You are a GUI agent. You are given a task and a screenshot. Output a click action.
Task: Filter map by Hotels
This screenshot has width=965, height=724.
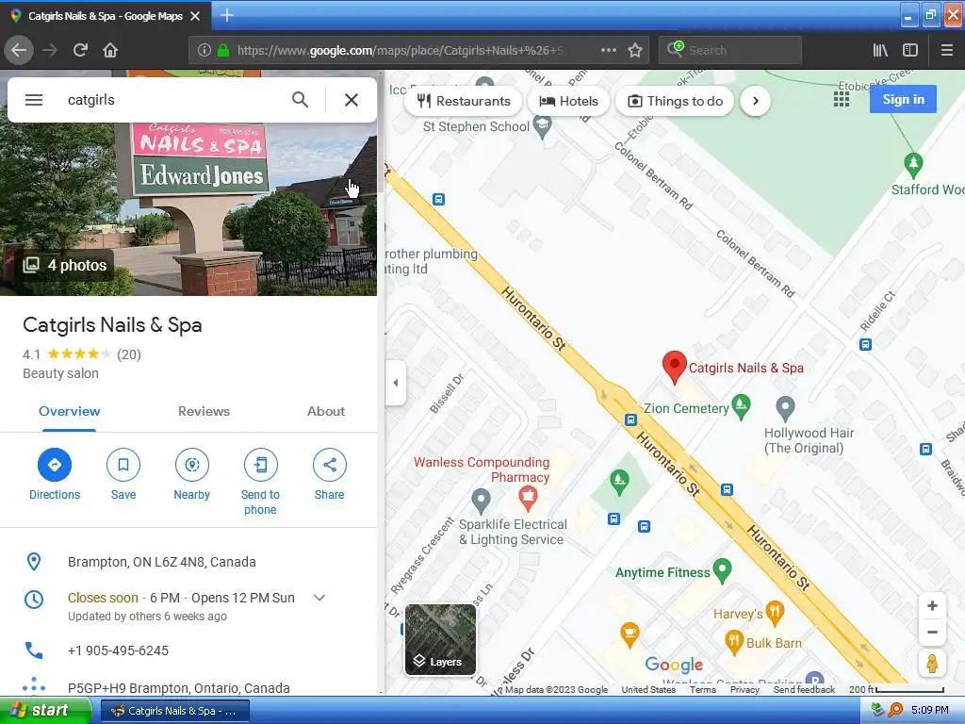(568, 101)
